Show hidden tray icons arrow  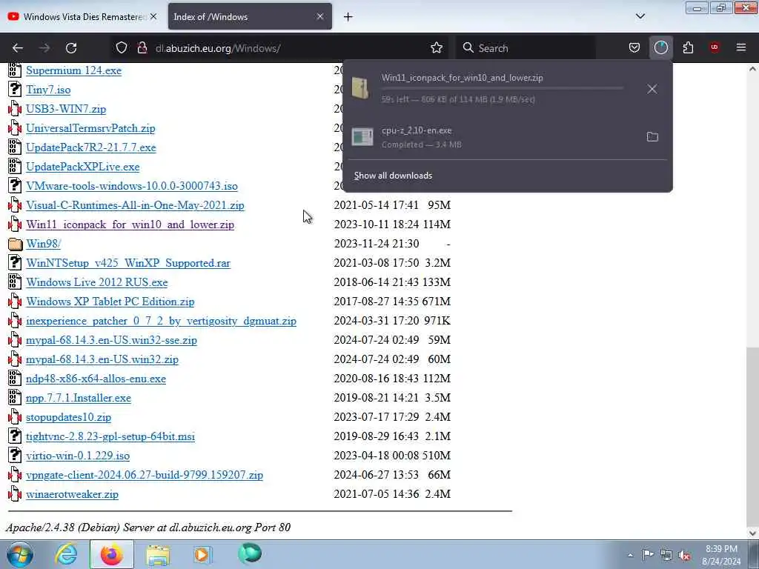(630, 555)
